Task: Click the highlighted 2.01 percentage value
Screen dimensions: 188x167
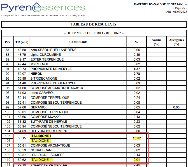Action: tap(137, 160)
